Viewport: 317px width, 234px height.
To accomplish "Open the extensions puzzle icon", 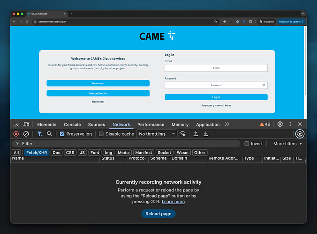I will 250,22.
